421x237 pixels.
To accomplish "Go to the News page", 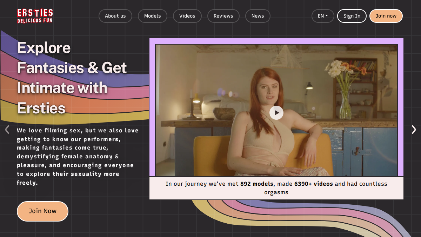I will coord(258,16).
